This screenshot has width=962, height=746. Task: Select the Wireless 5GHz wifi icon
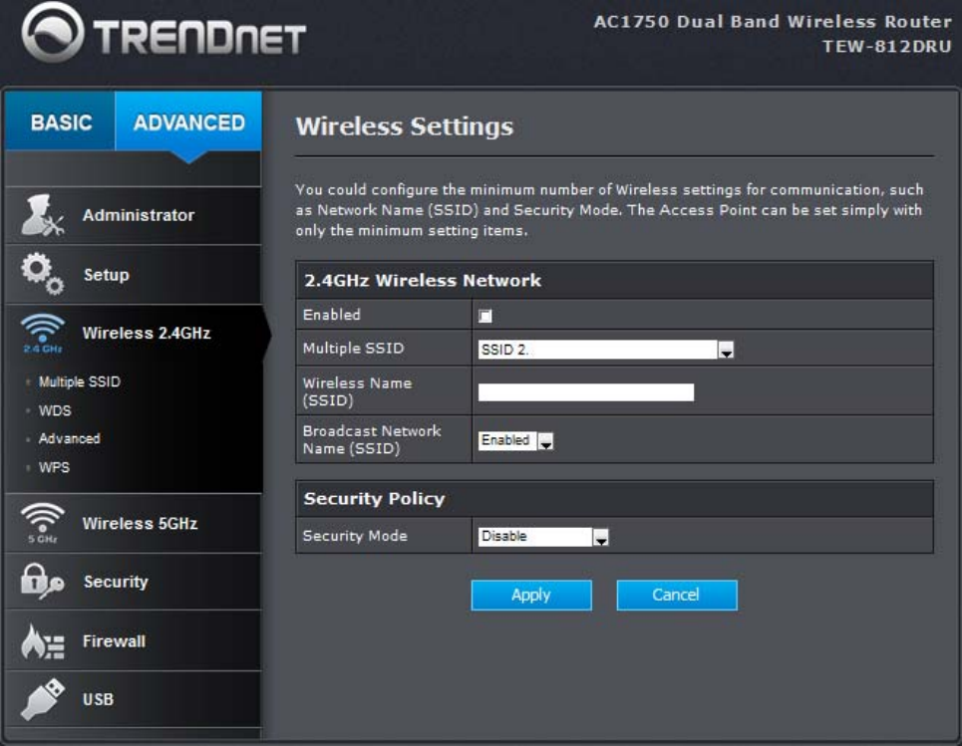pyautogui.click(x=42, y=523)
